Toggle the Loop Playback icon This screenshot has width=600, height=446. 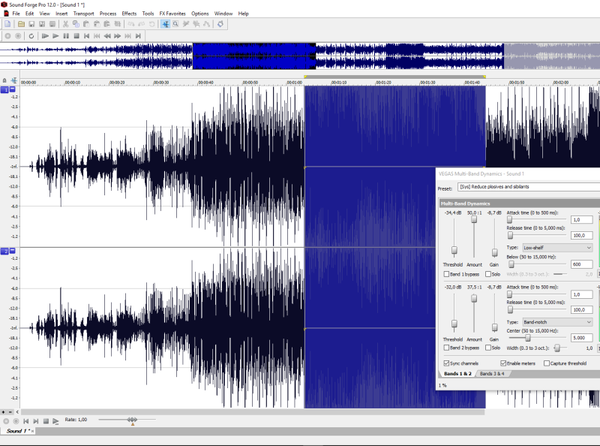pos(31,35)
